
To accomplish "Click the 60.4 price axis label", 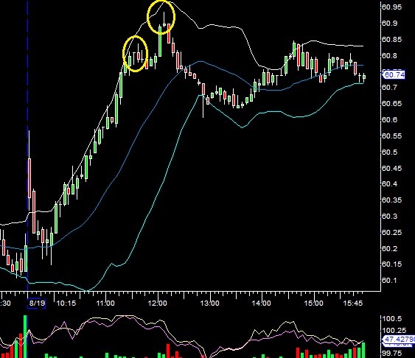I will (x=389, y=184).
